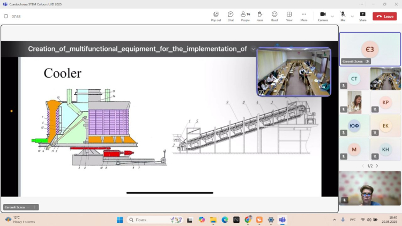402x226 pixels.
Task: Leave the meeting
Action: [384, 17]
